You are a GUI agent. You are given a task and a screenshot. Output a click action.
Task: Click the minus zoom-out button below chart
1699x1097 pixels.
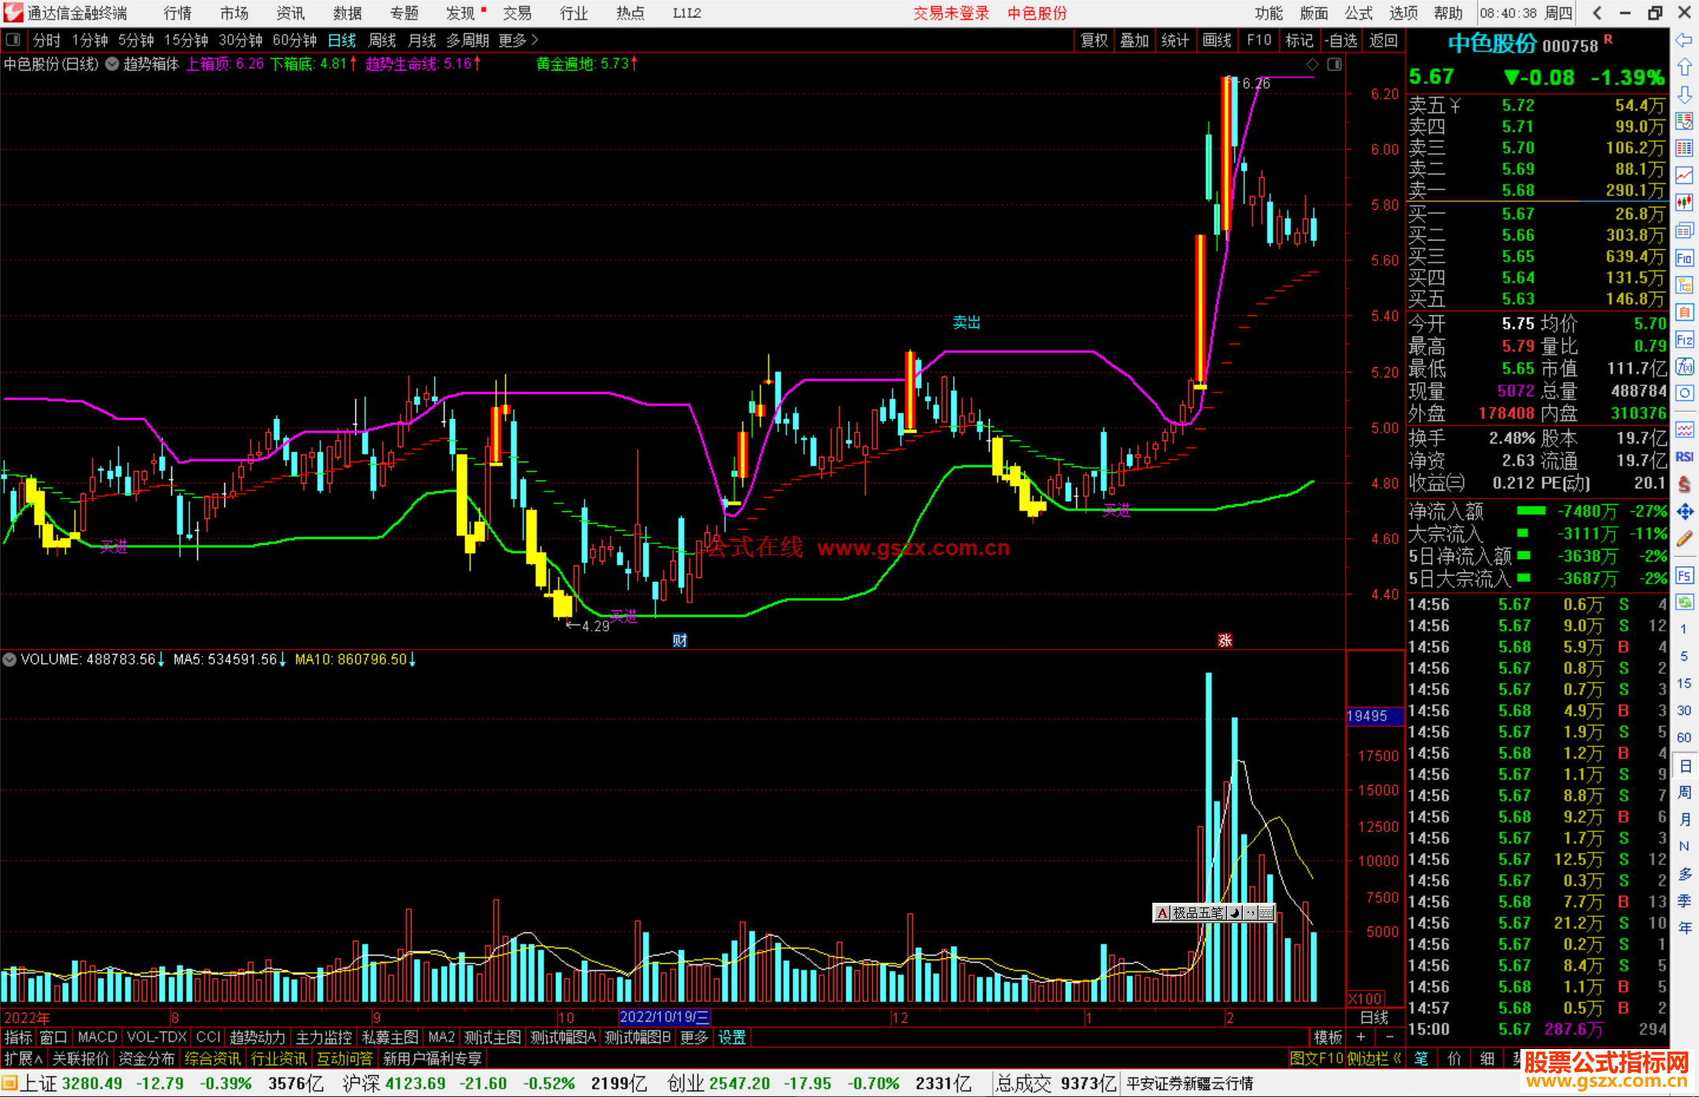1389,1037
